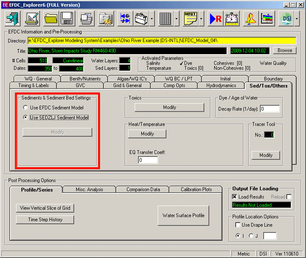The width and height of the screenshot is (306, 258).
Task: Switch to Comp Opts tab
Action: [174, 85]
